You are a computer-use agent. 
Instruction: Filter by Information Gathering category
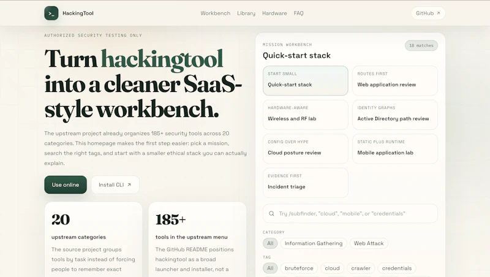pyautogui.click(x=314, y=243)
